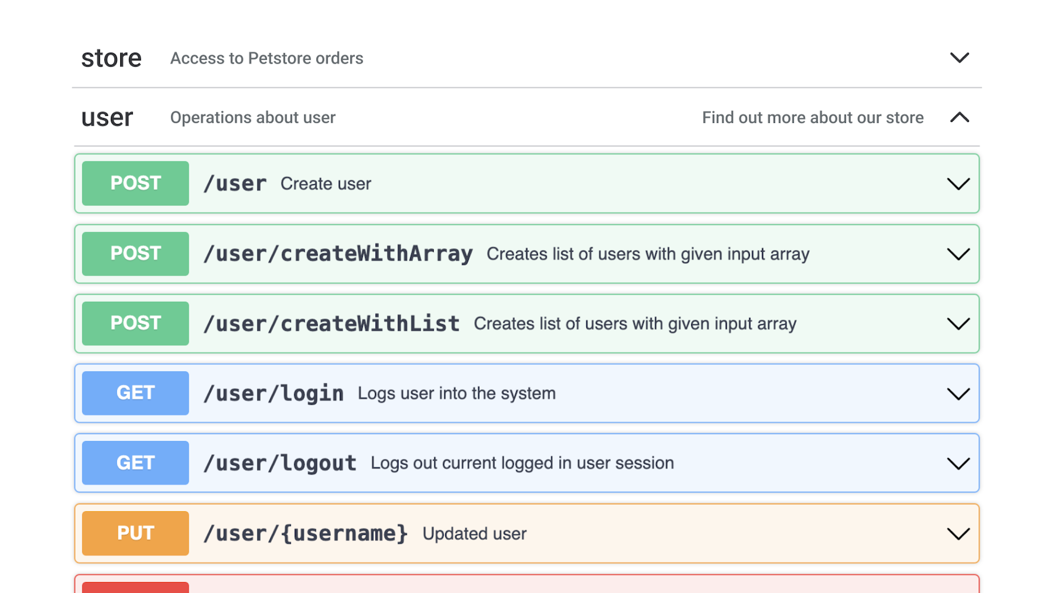Image resolution: width=1054 pixels, height=593 pixels.
Task: Open the /user/createWithArray operation
Action: point(958,253)
